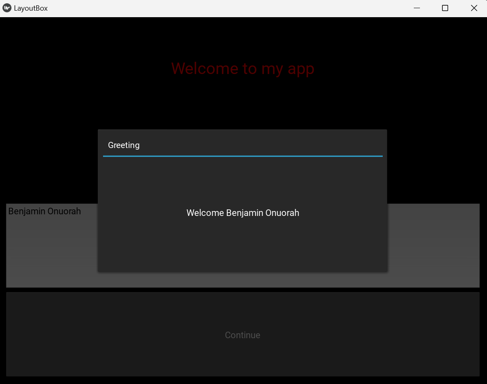Viewport: 487px width, 384px height.
Task: Click the 'Welcome to my app' heading
Action: (x=242, y=68)
